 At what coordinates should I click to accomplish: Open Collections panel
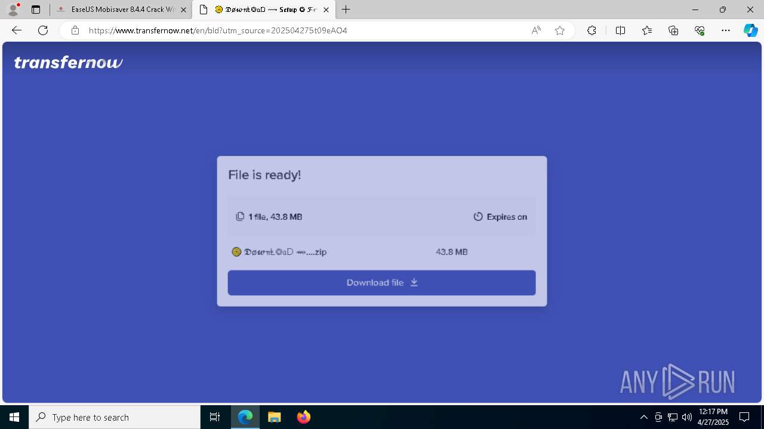point(673,30)
